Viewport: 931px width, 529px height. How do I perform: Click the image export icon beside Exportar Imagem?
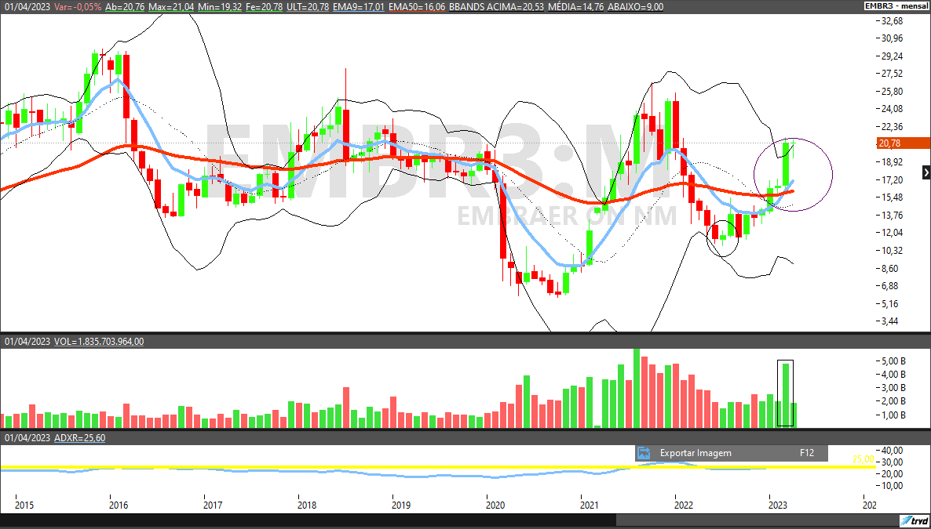coord(644,452)
